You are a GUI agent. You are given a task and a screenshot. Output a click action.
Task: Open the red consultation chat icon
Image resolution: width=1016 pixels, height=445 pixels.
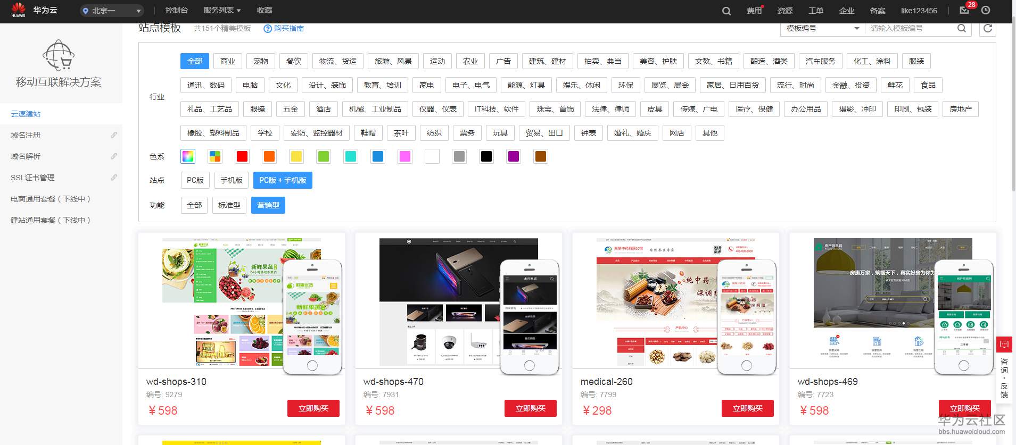[x=1004, y=345]
